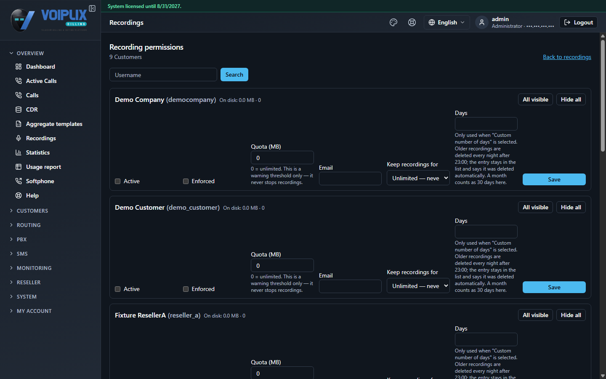
Task: Click the CDR database icon
Action: pos(19,109)
